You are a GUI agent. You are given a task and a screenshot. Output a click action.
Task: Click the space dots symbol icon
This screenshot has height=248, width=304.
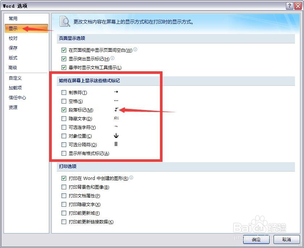click(116, 101)
